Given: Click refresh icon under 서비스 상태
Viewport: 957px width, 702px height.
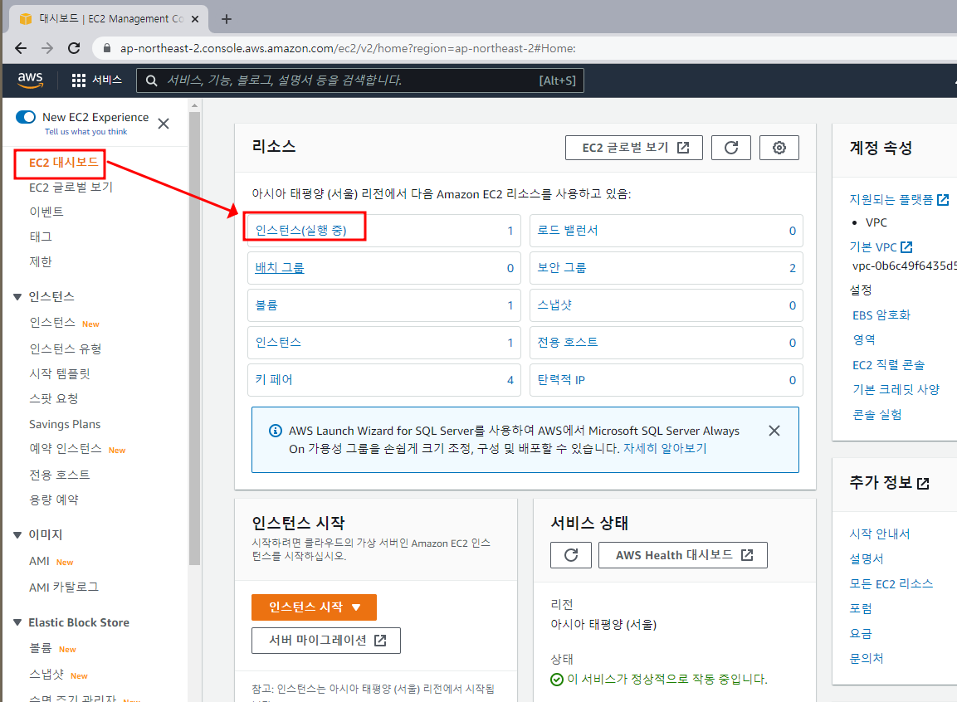Looking at the screenshot, I should [x=570, y=555].
